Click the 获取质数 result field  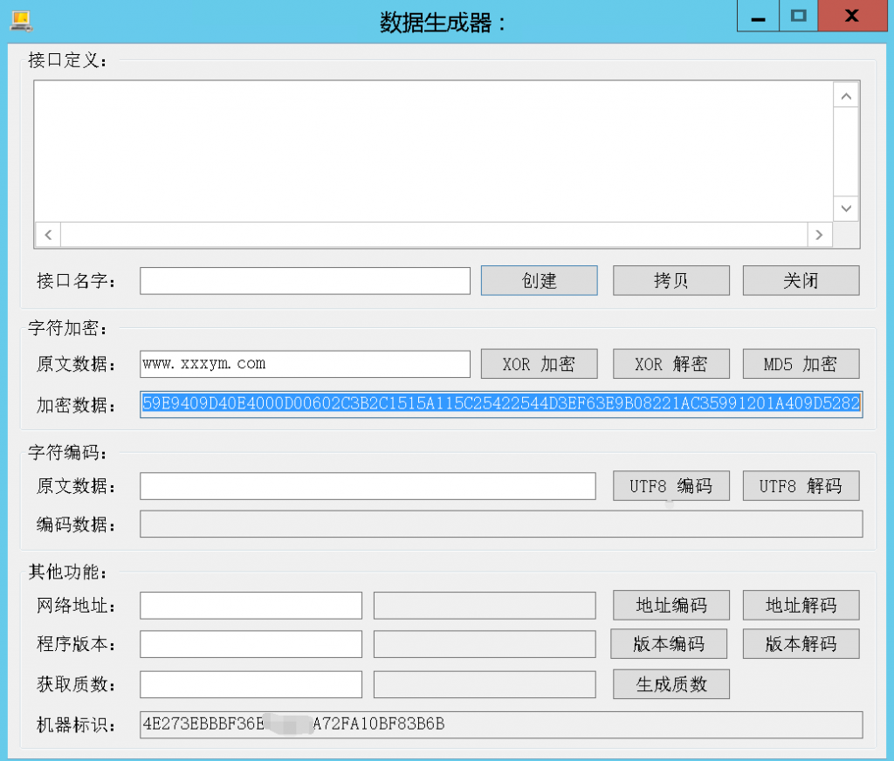(x=485, y=684)
